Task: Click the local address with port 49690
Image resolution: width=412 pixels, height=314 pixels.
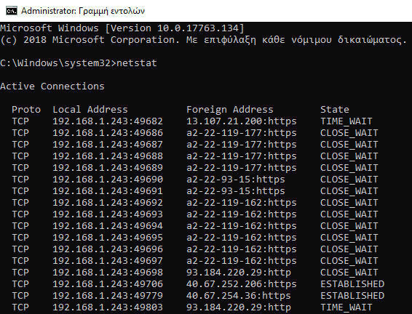Action: click(x=108, y=180)
